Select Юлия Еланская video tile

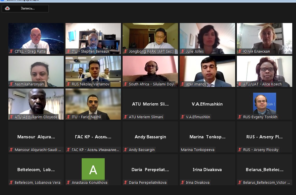point(265,39)
